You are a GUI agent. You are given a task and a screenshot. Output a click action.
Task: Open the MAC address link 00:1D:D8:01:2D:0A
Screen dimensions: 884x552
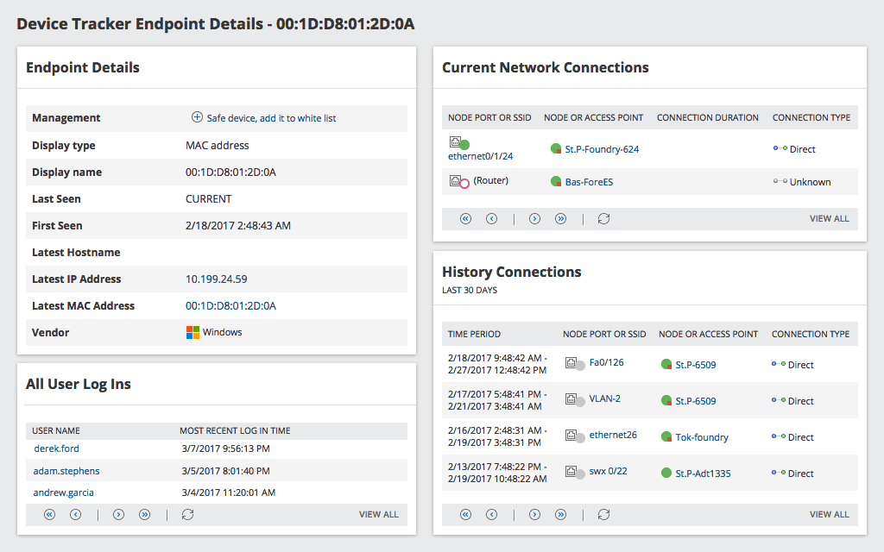(232, 305)
